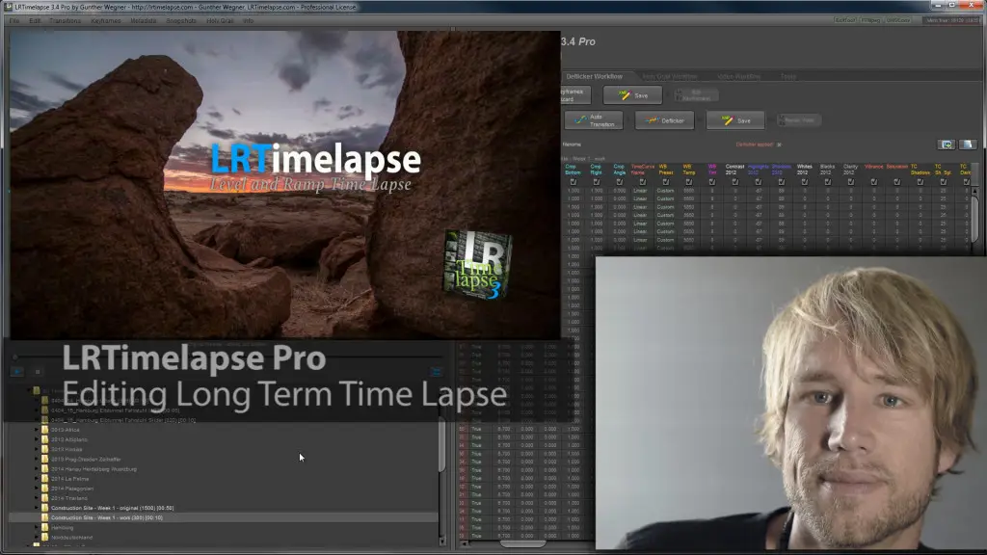Expand the Hamburg folder

pos(37,527)
